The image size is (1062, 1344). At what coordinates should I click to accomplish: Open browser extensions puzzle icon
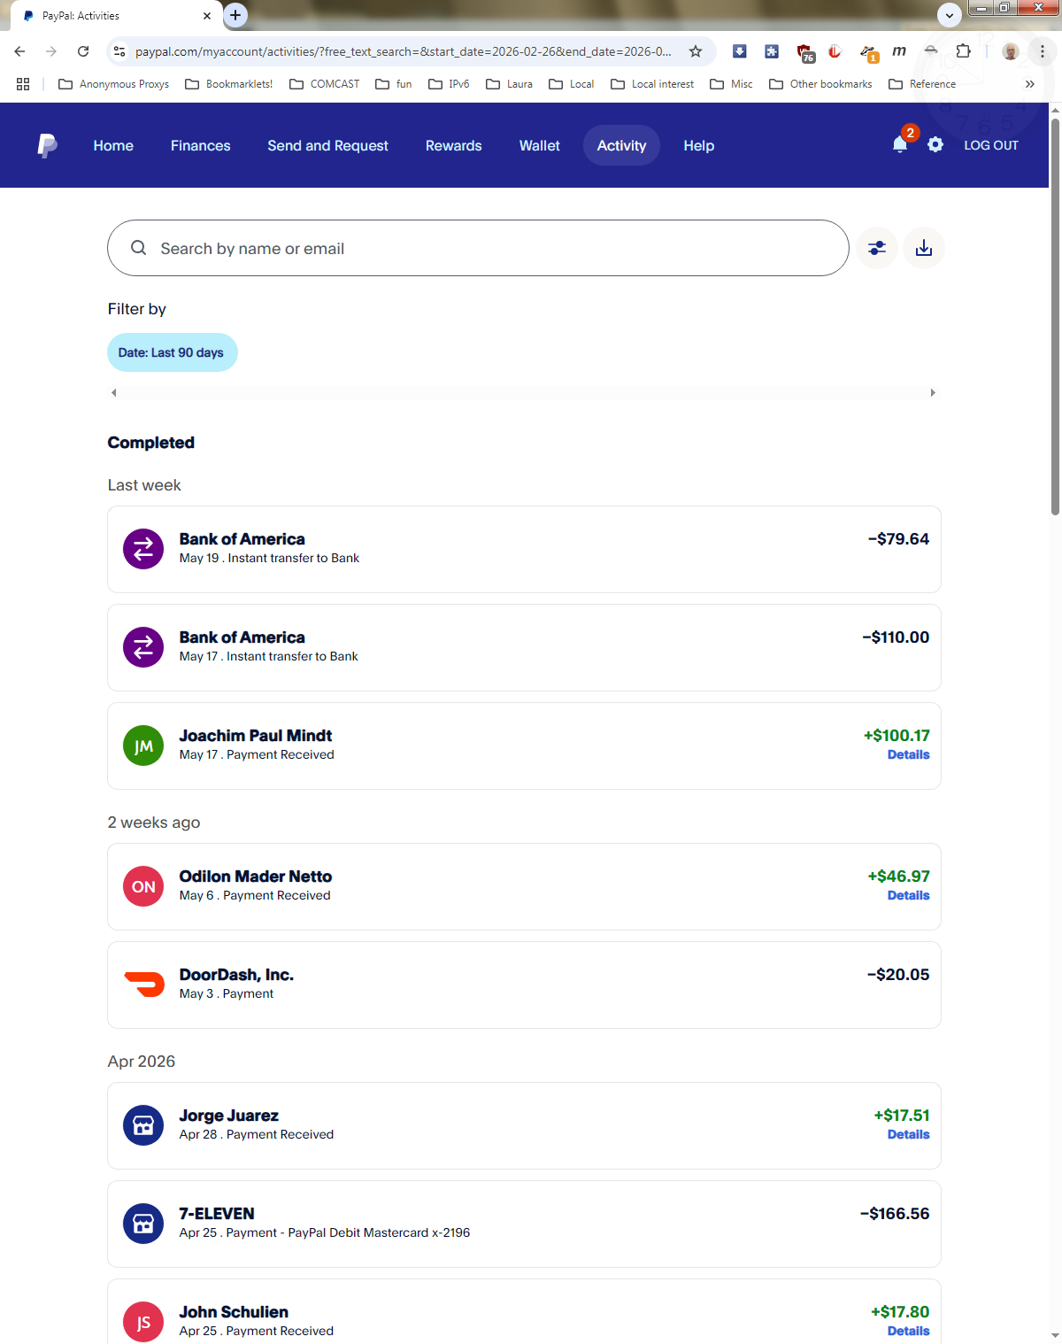click(x=964, y=51)
